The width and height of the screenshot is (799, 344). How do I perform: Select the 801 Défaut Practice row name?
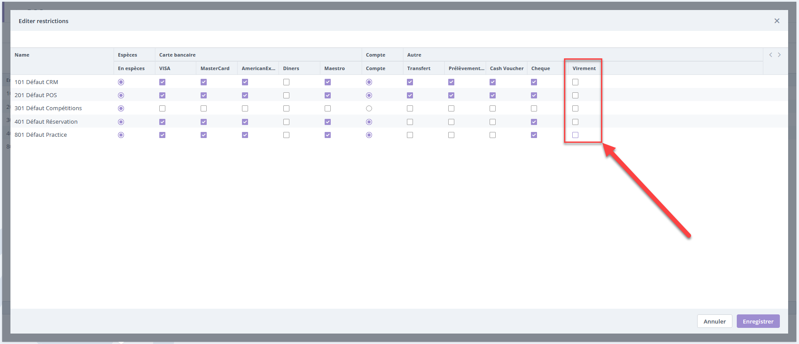pyautogui.click(x=41, y=135)
